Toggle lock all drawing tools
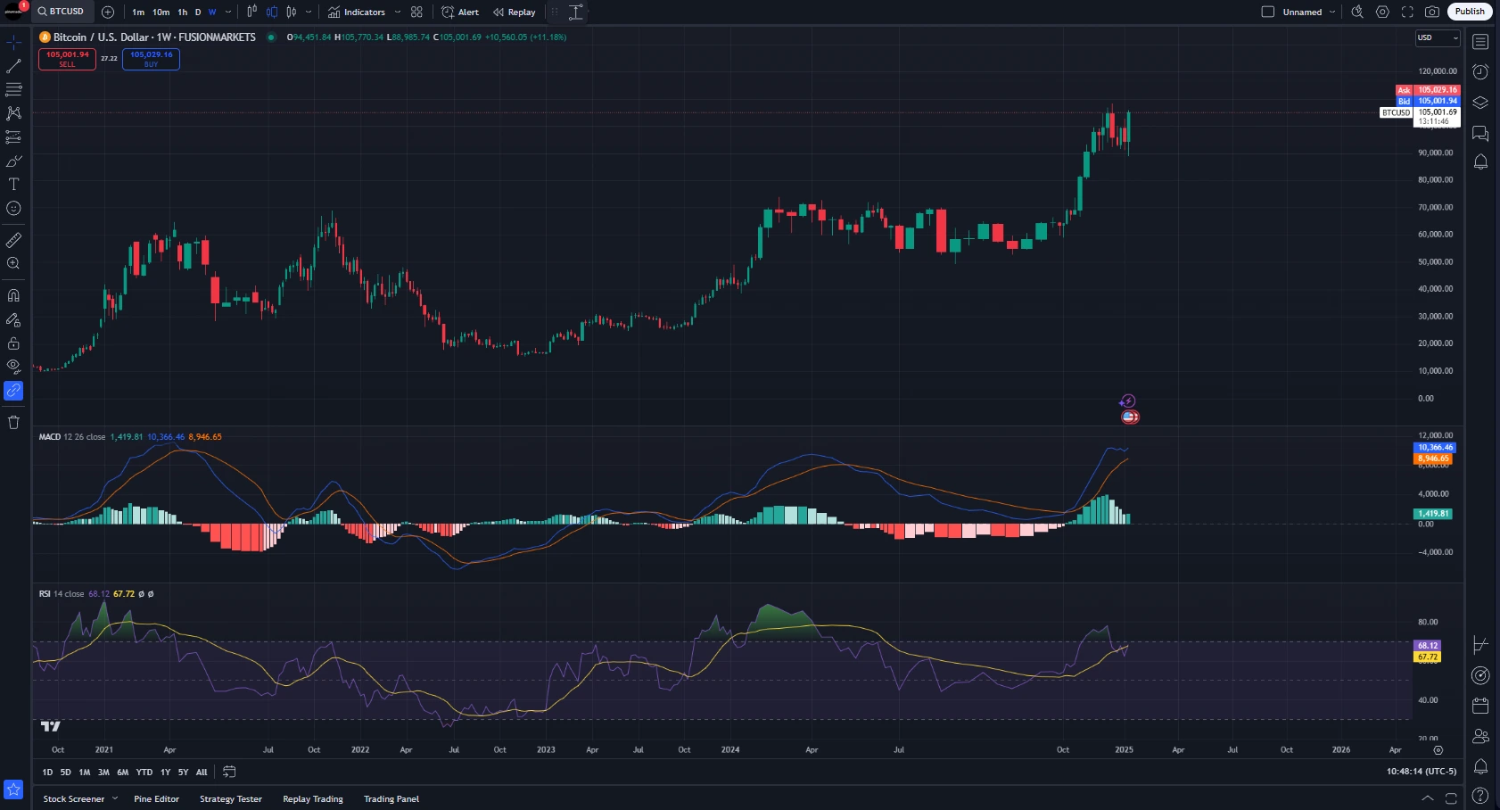This screenshot has width=1500, height=810. click(x=13, y=343)
